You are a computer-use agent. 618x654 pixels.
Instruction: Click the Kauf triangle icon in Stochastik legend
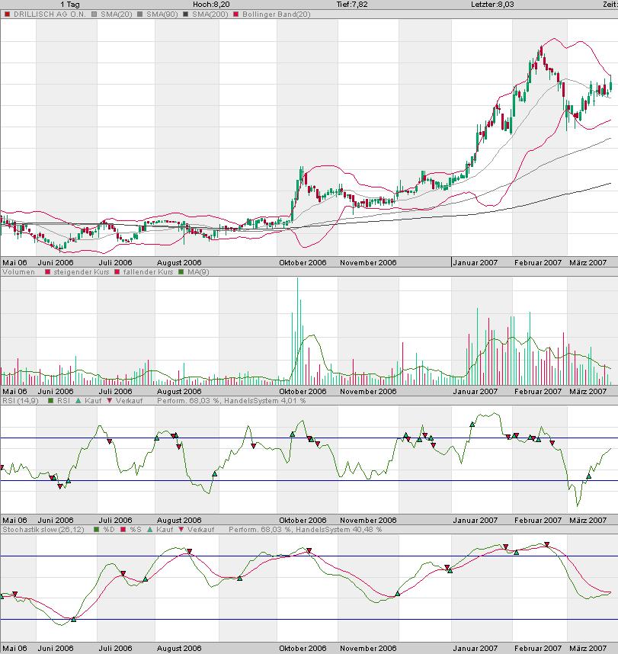coord(149,530)
